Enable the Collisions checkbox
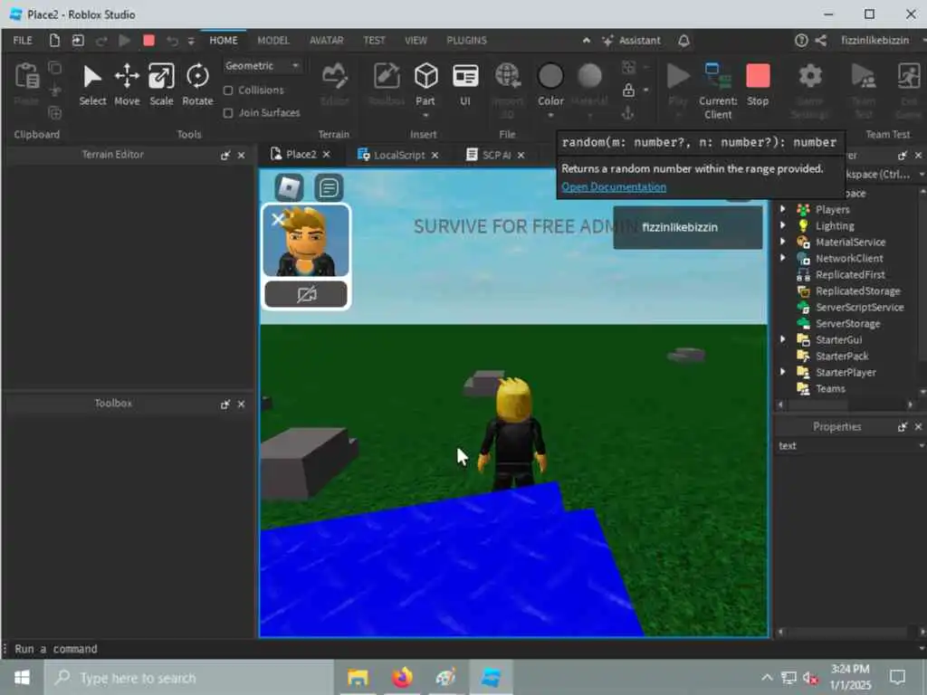 228,90
